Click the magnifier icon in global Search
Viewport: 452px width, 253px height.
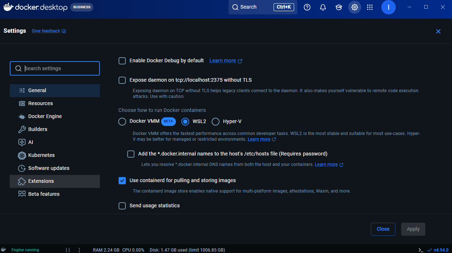pos(235,7)
